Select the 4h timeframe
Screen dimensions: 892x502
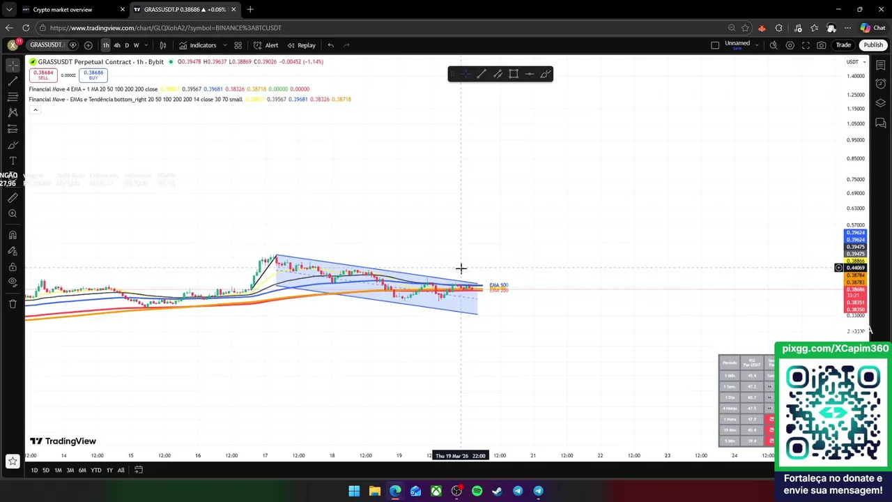(117, 45)
